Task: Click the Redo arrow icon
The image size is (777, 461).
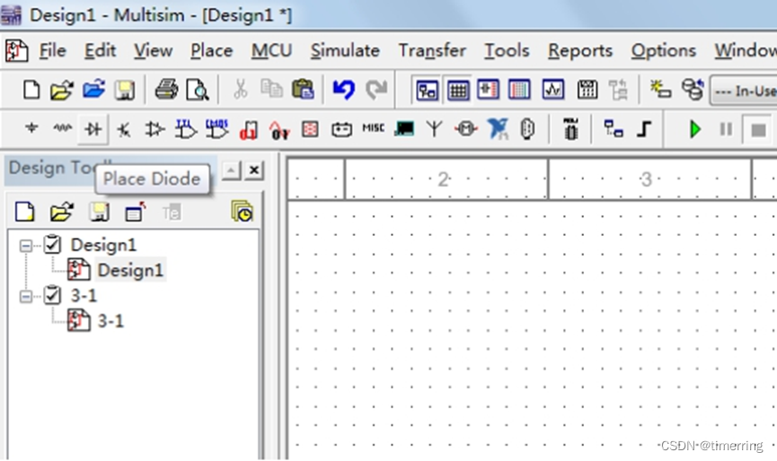Action: point(376,90)
